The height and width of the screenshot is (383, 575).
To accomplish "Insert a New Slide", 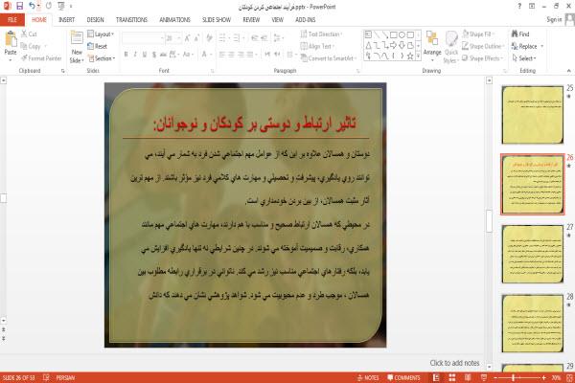I will (77, 47).
